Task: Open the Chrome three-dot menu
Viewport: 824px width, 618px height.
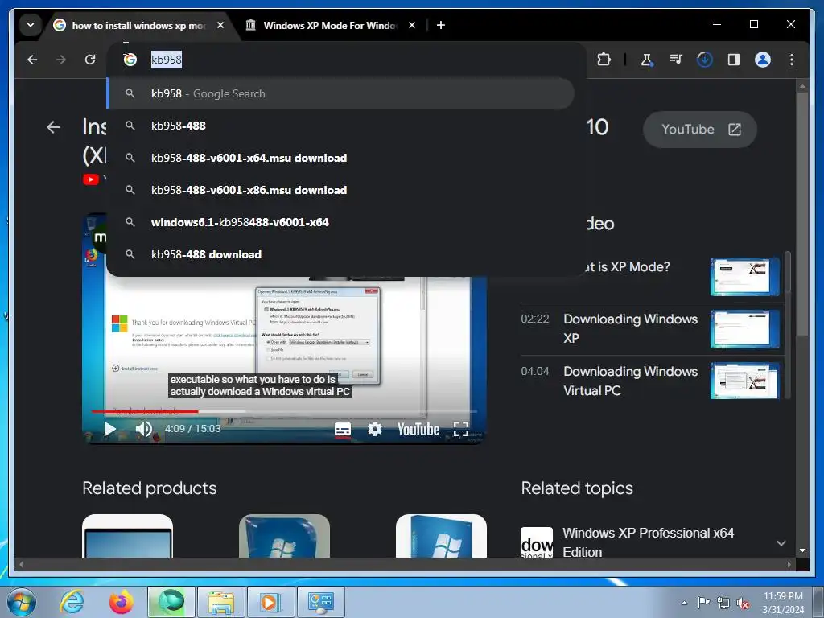Action: point(792,60)
